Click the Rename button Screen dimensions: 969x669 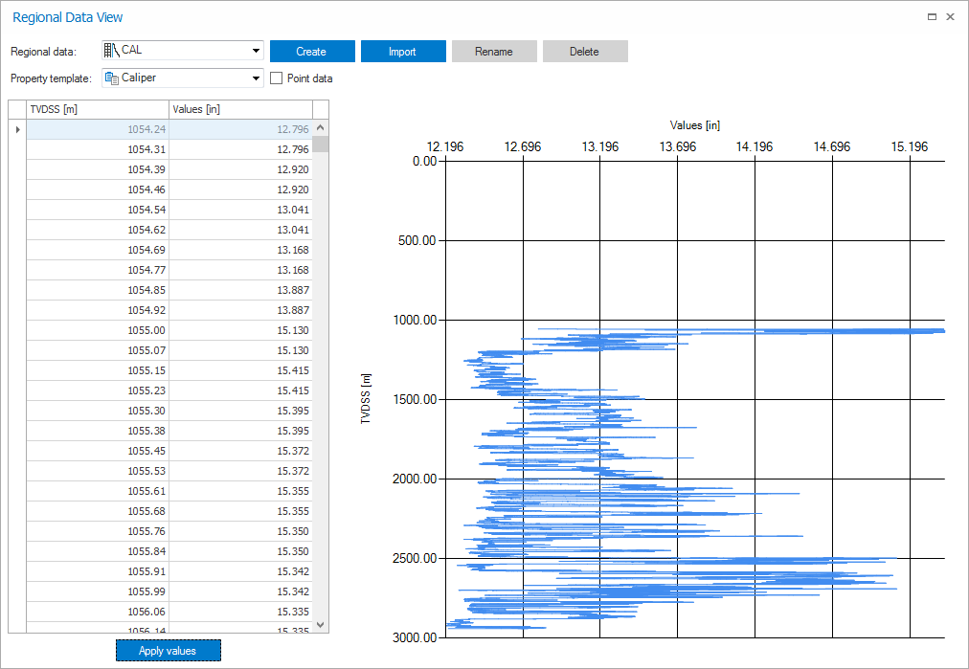tap(493, 52)
